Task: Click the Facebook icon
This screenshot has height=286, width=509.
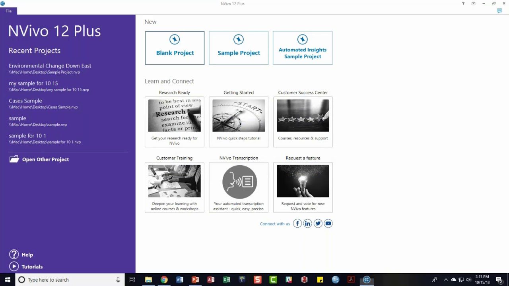Action: [297, 224]
